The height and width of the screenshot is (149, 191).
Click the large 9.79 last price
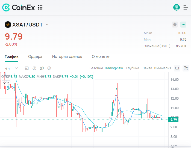pos(14,37)
